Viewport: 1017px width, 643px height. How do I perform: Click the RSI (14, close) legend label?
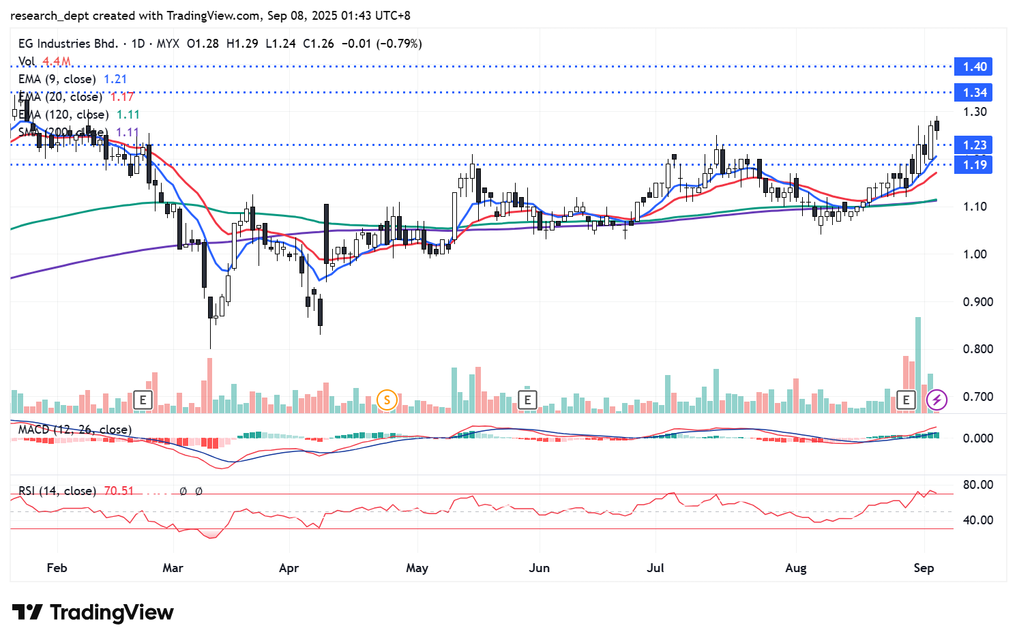(x=57, y=491)
